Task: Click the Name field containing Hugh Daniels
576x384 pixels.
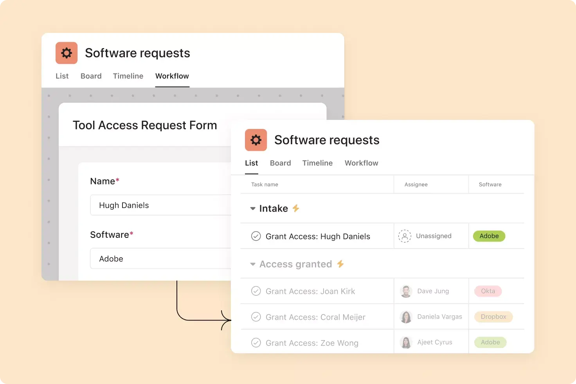Action: point(160,205)
